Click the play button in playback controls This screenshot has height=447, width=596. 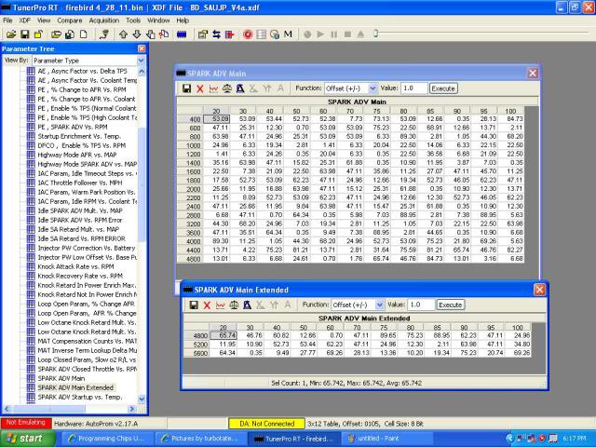(x=320, y=34)
